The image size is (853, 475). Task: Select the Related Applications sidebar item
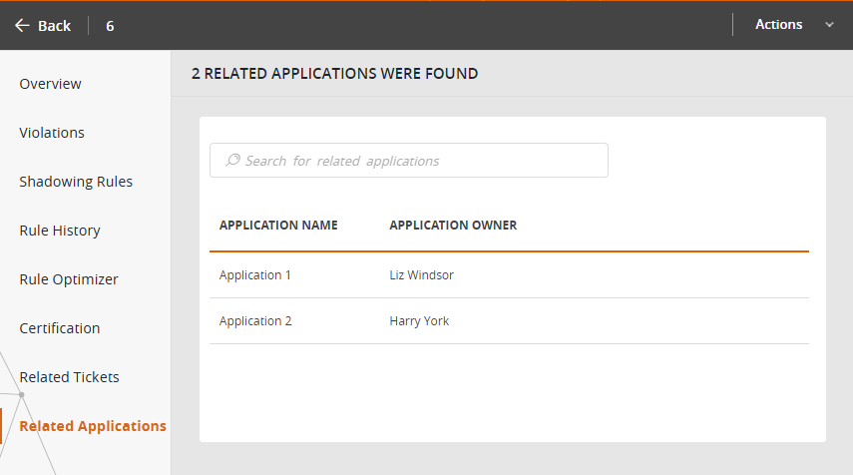[x=93, y=426]
